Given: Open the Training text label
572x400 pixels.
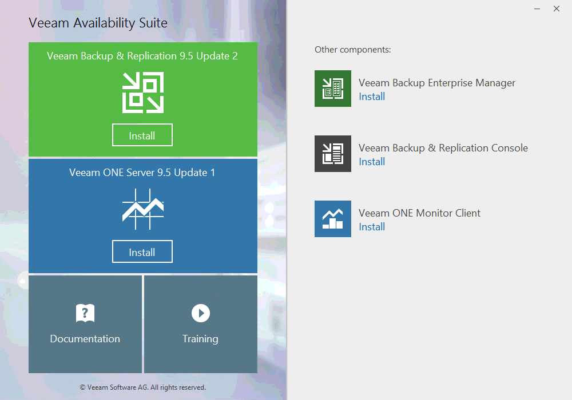Looking at the screenshot, I should [x=200, y=339].
